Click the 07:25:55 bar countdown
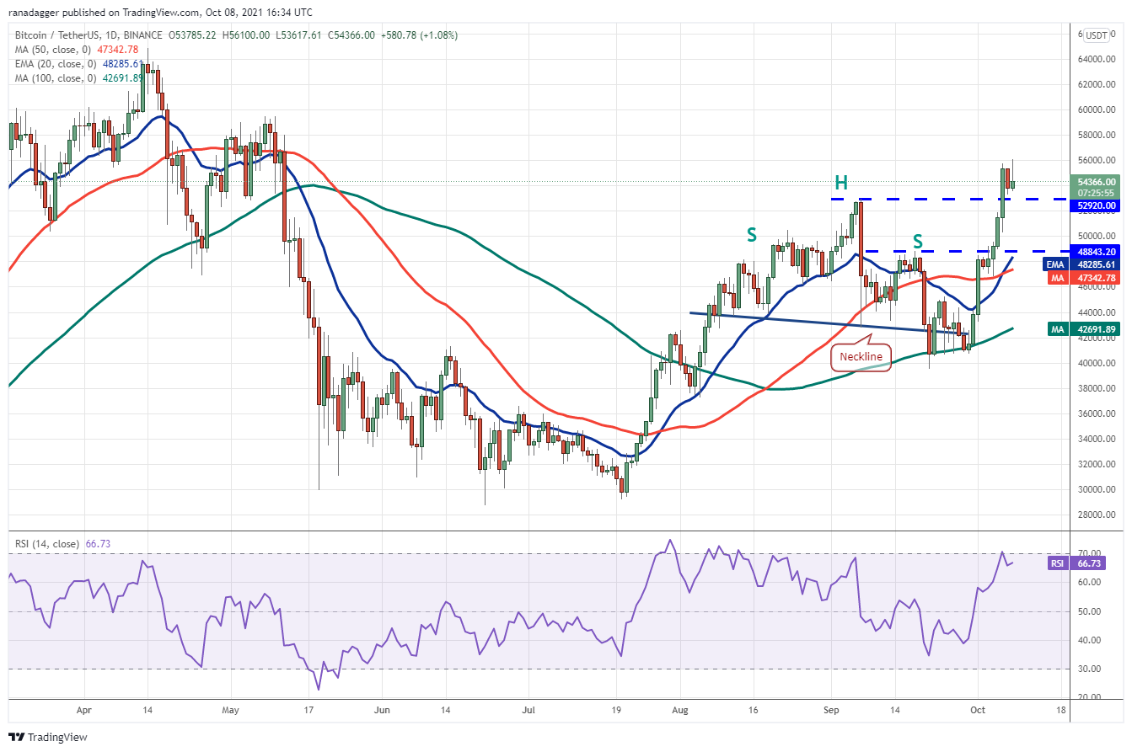 tap(1095, 192)
